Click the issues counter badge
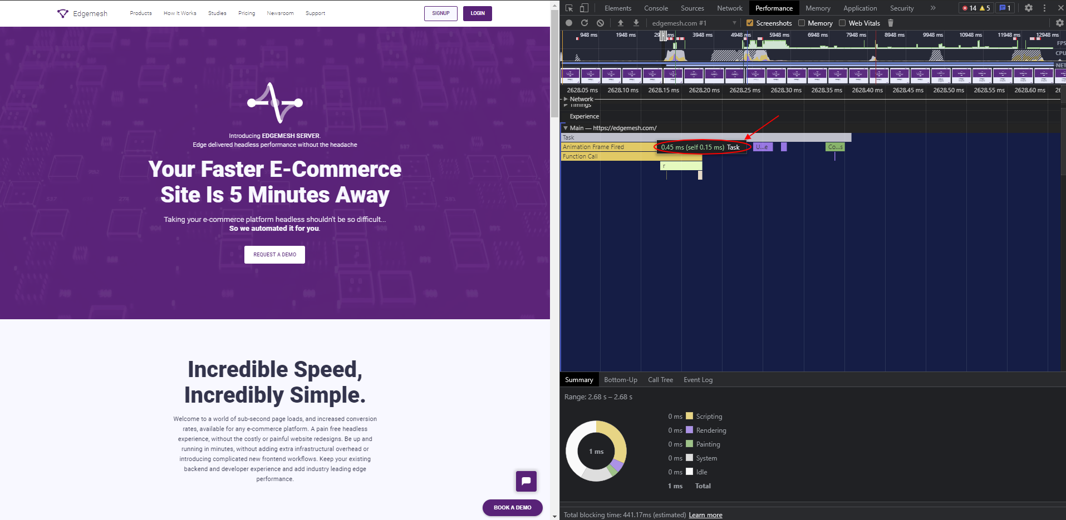This screenshot has width=1066, height=520. point(1005,8)
